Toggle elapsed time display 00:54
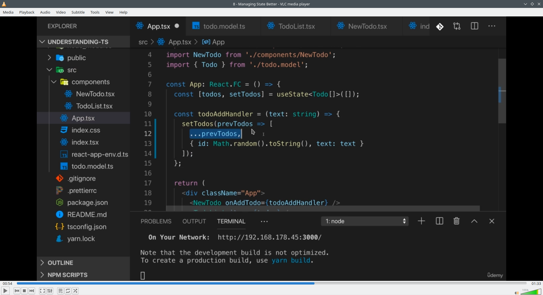 pyautogui.click(x=8, y=283)
